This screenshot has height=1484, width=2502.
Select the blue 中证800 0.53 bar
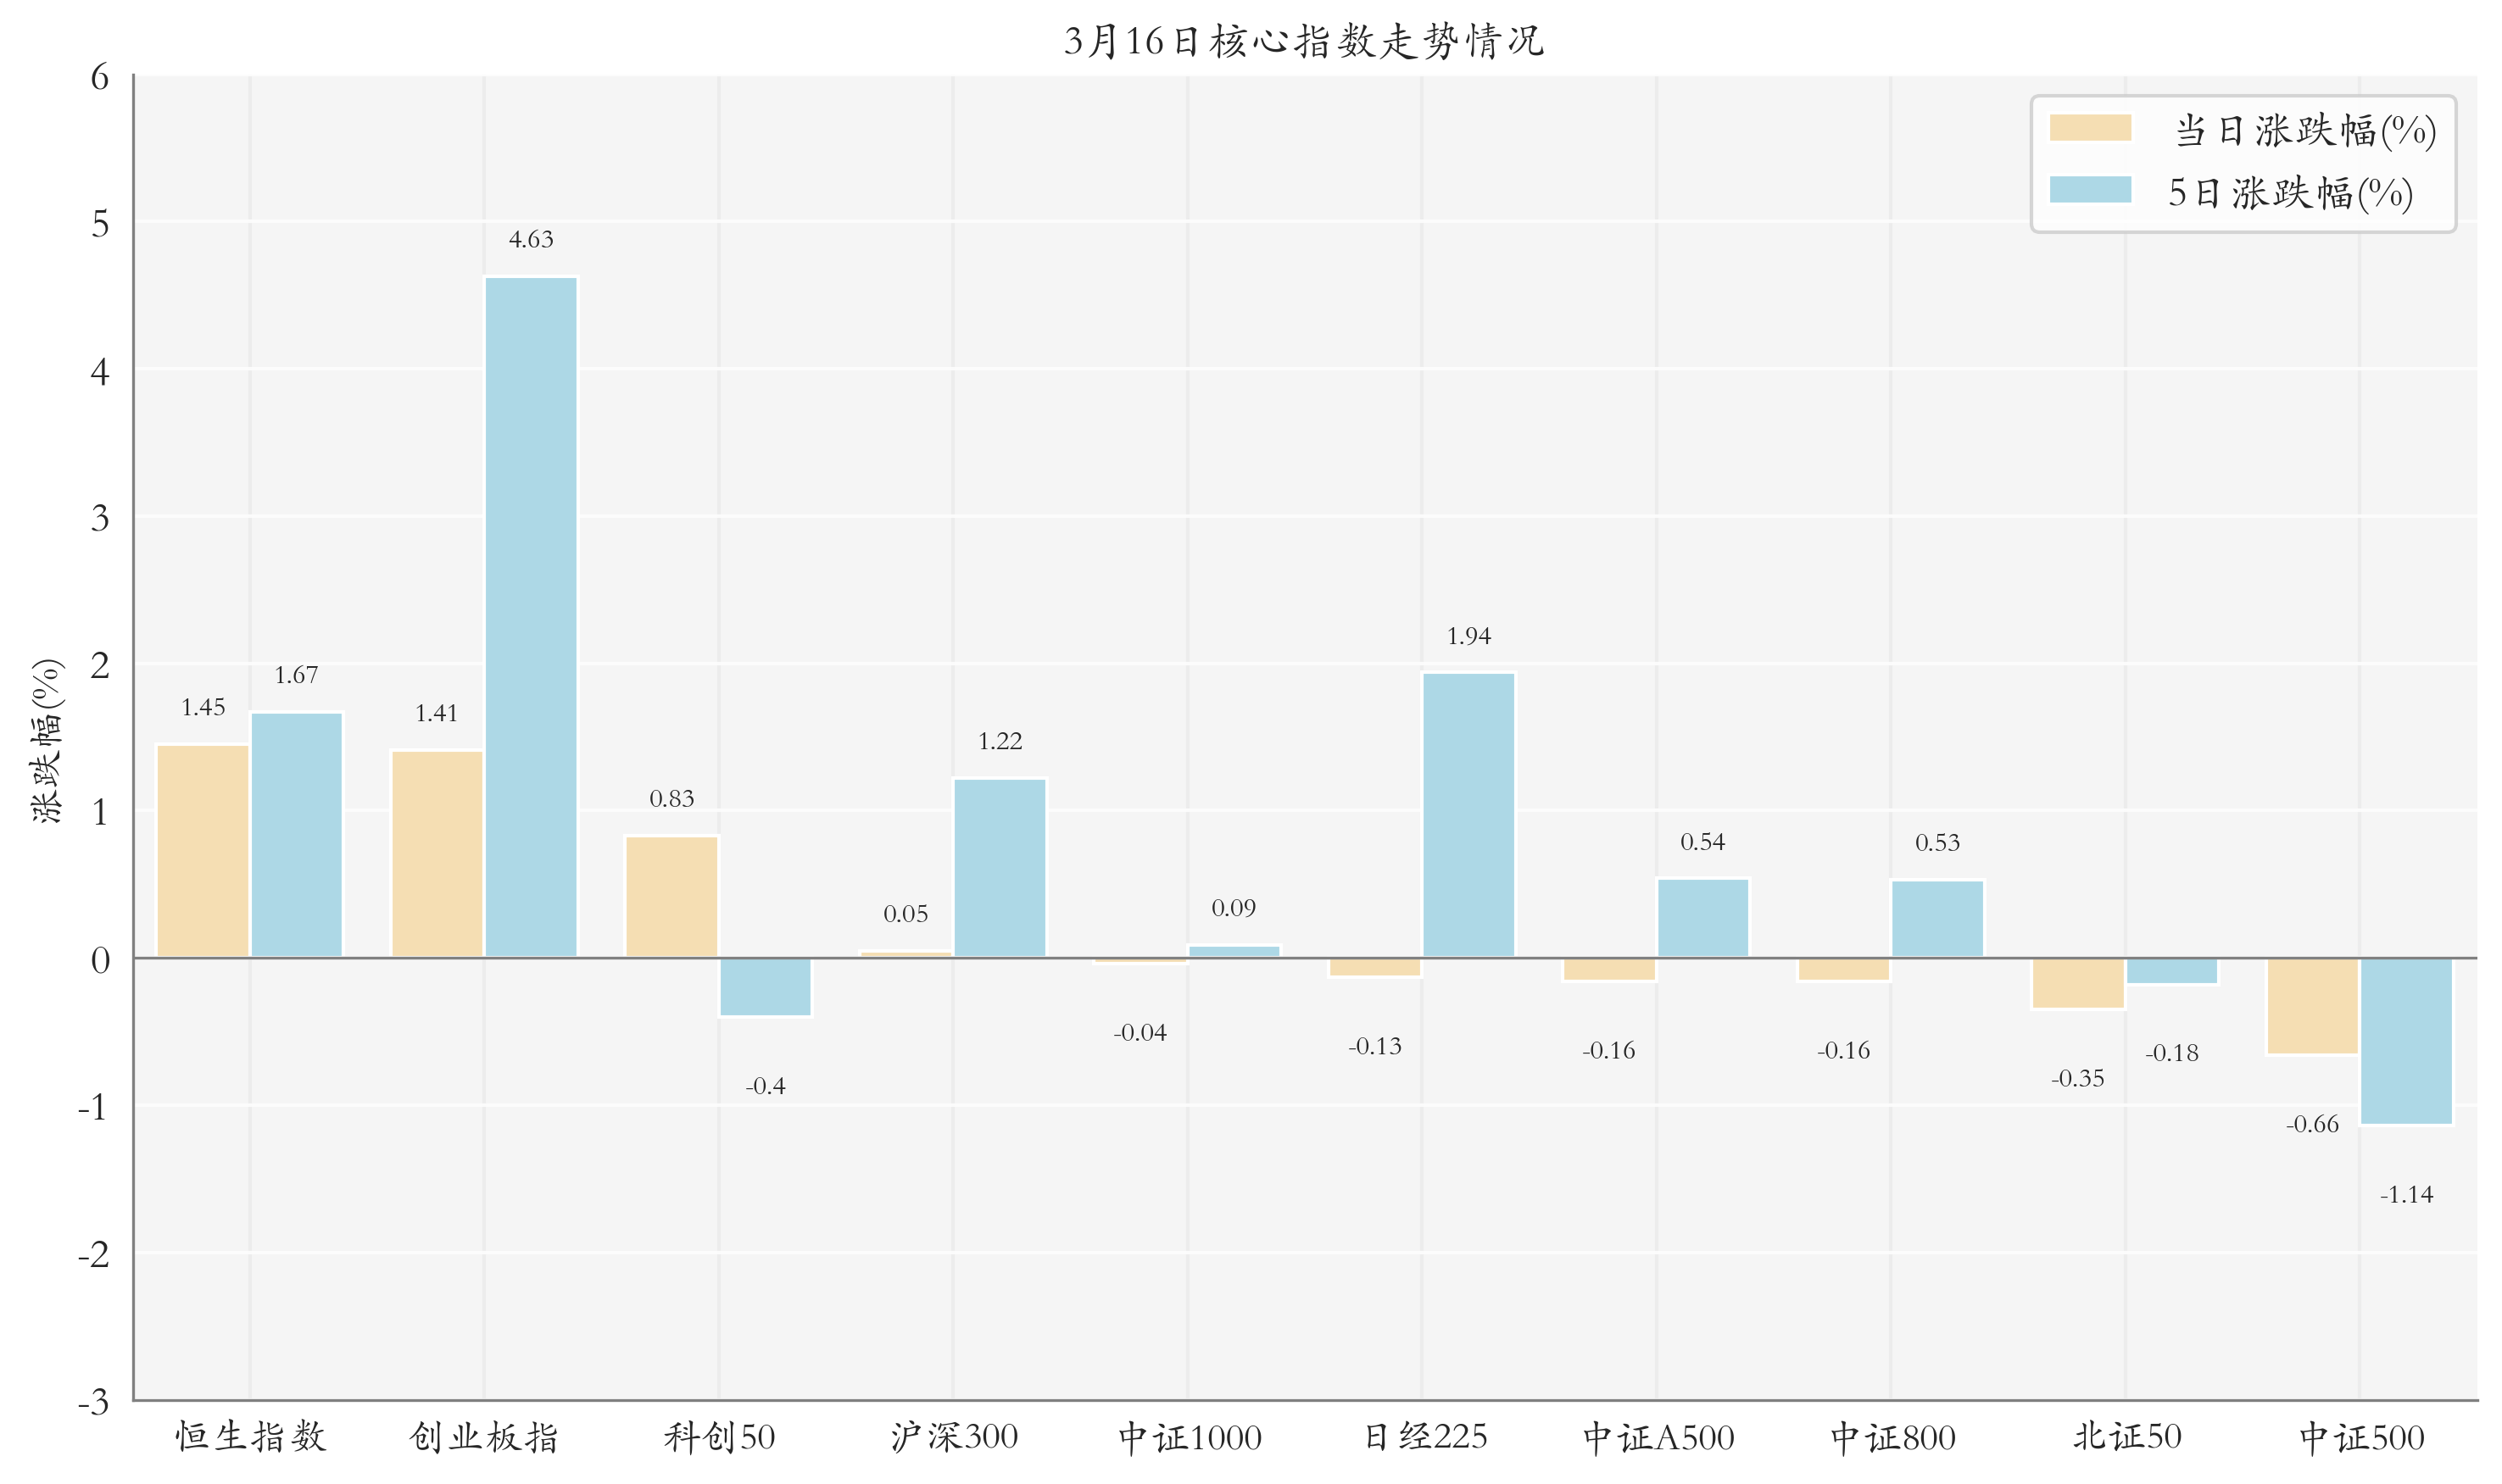coord(1936,919)
